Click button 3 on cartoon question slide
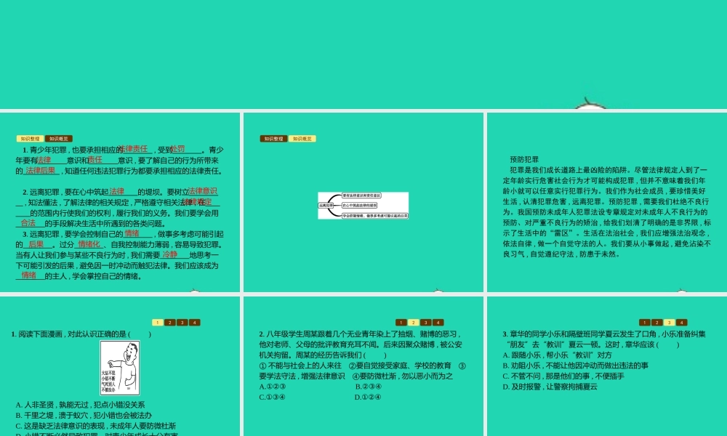The width and height of the screenshot is (727, 436). click(182, 323)
